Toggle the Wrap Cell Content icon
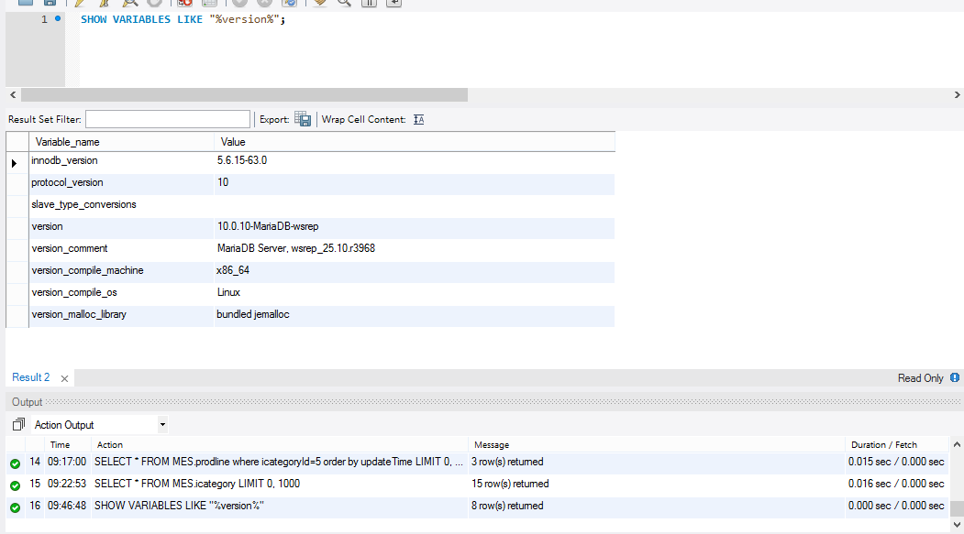The width and height of the screenshot is (964, 534). pyautogui.click(x=418, y=119)
